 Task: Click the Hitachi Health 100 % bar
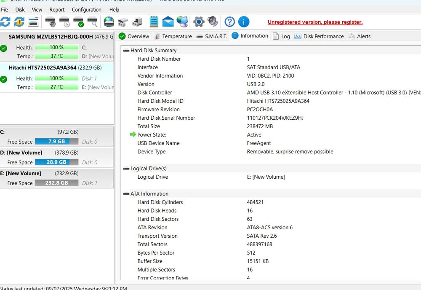pyautogui.click(x=57, y=78)
